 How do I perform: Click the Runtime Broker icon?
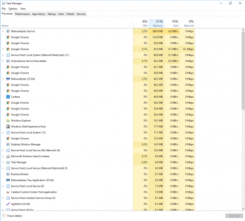8,174
